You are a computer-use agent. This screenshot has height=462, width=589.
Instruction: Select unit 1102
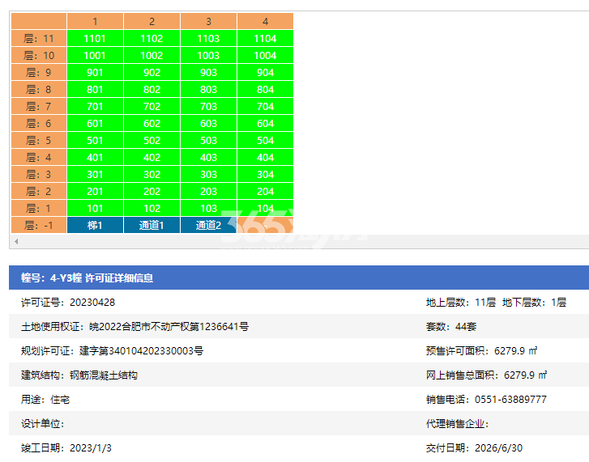(152, 38)
